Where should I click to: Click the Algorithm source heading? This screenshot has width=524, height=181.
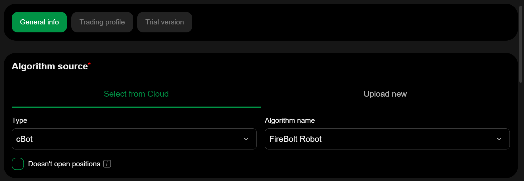coord(50,66)
